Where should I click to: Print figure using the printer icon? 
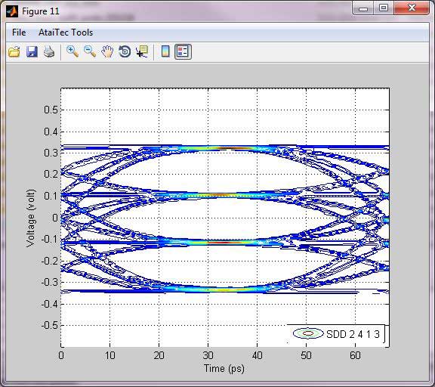[x=49, y=51]
